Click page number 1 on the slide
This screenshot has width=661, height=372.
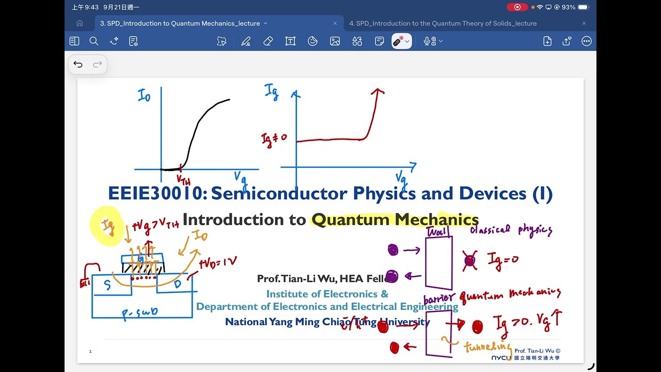(90, 351)
